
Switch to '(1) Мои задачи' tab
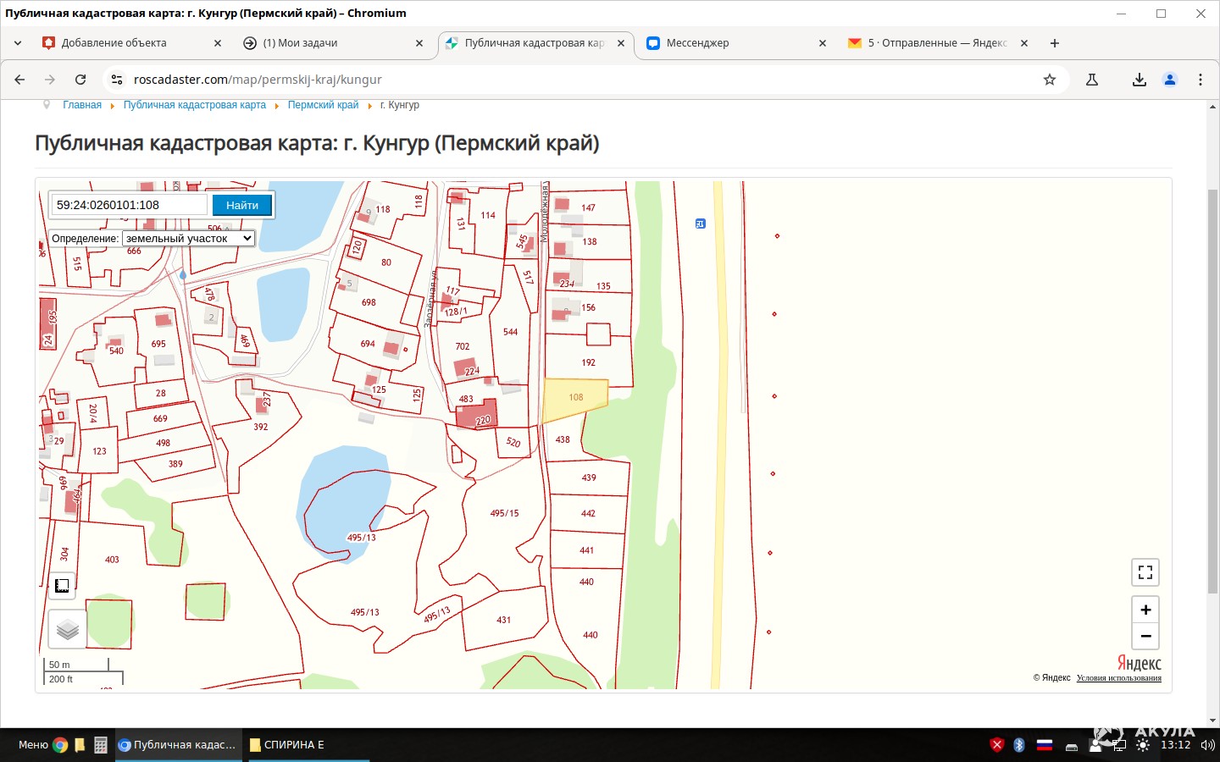(300, 43)
